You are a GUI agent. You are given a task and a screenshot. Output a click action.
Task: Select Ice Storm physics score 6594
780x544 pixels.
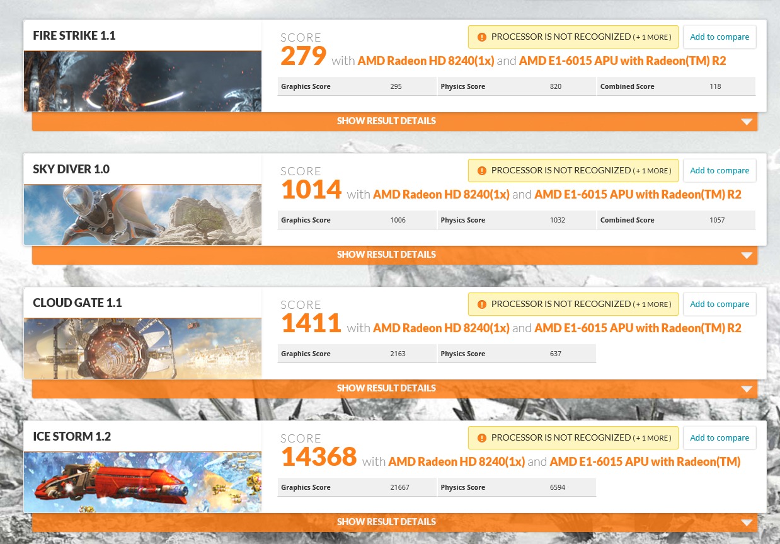(558, 487)
